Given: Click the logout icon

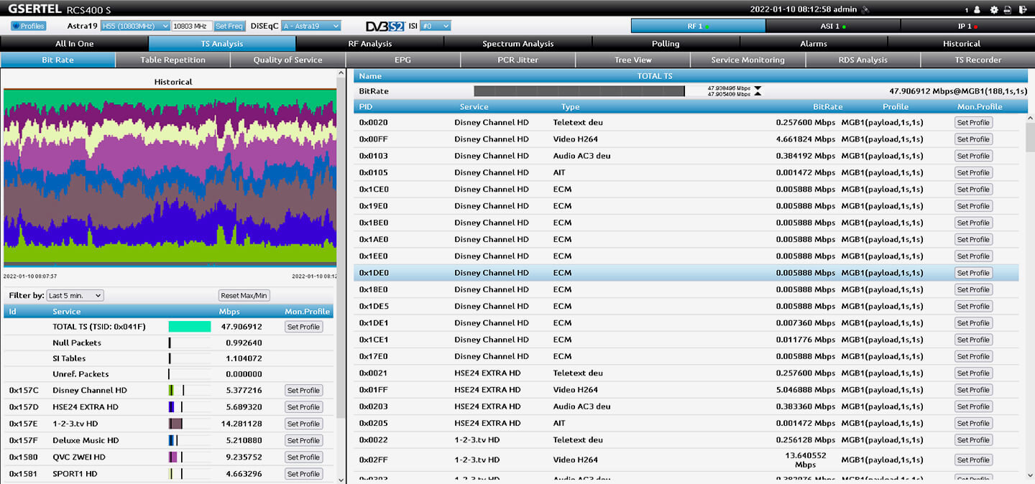Looking at the screenshot, I should [1021, 9].
